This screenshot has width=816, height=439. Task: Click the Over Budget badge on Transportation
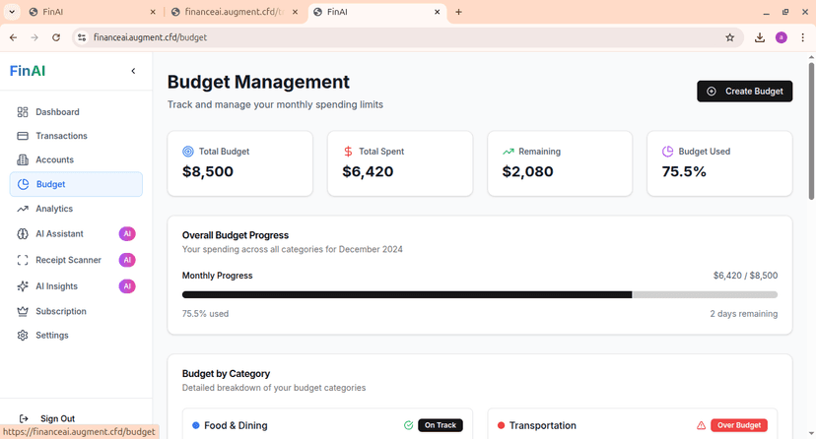click(x=738, y=425)
